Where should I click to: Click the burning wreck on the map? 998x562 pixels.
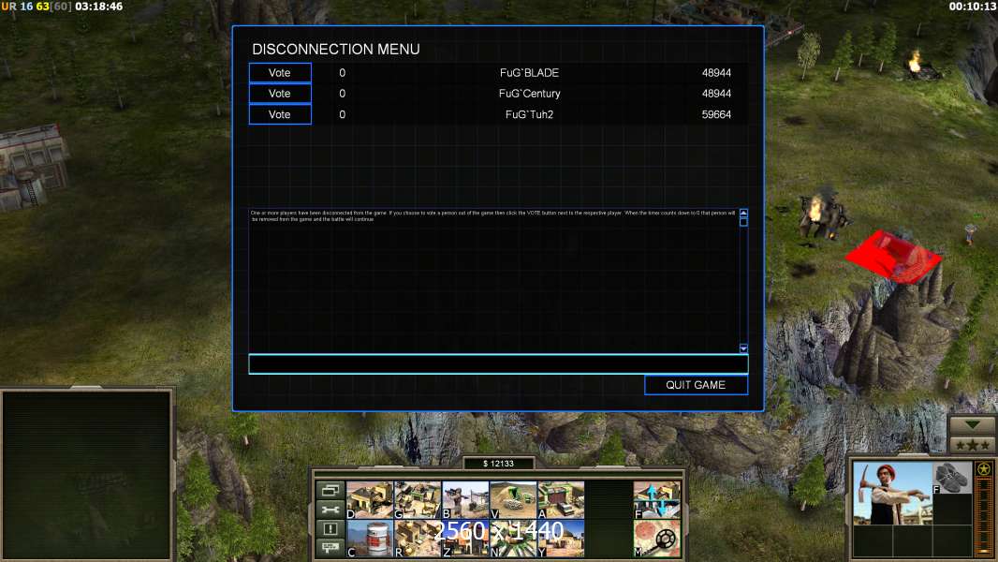822,214
